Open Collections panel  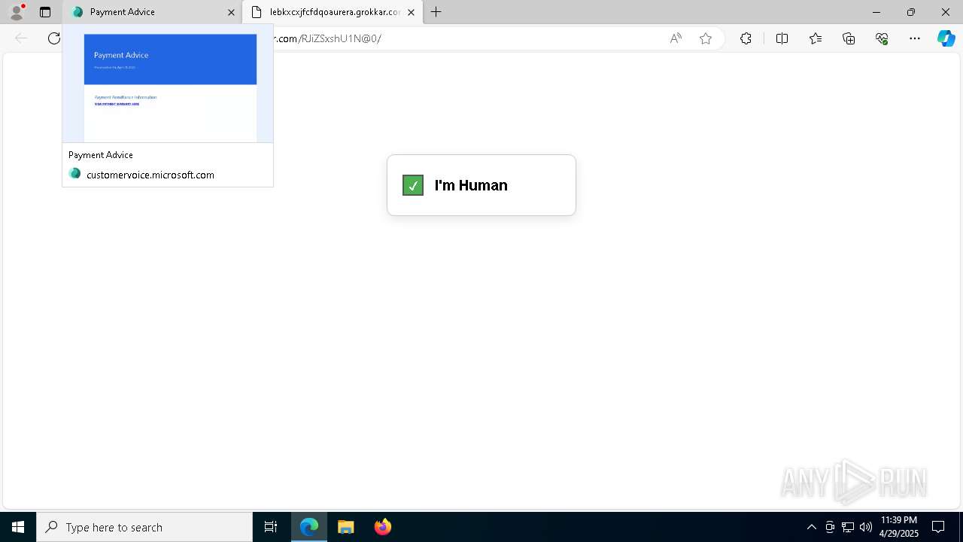849,38
